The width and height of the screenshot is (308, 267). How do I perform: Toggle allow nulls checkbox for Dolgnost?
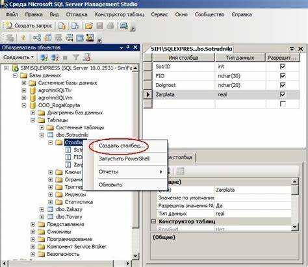(x=283, y=85)
